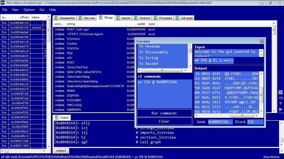Click scroll-down arrow of converter options list
This screenshot has height=159, width=284.
190,66
